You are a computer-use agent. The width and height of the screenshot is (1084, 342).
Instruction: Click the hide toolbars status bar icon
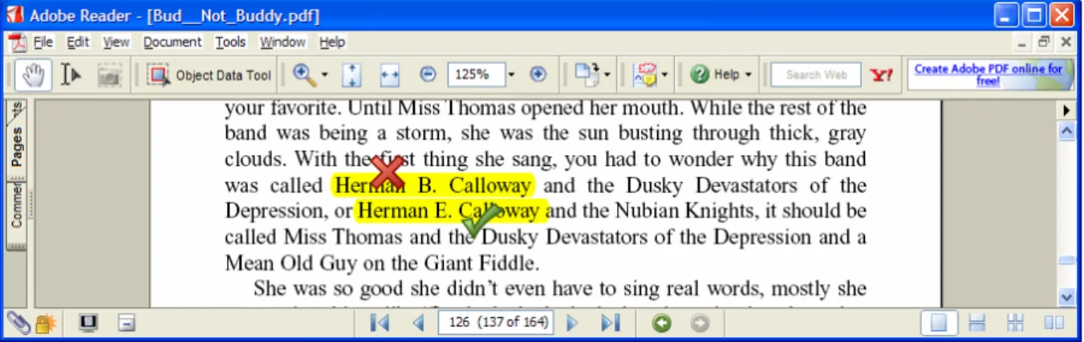click(126, 323)
